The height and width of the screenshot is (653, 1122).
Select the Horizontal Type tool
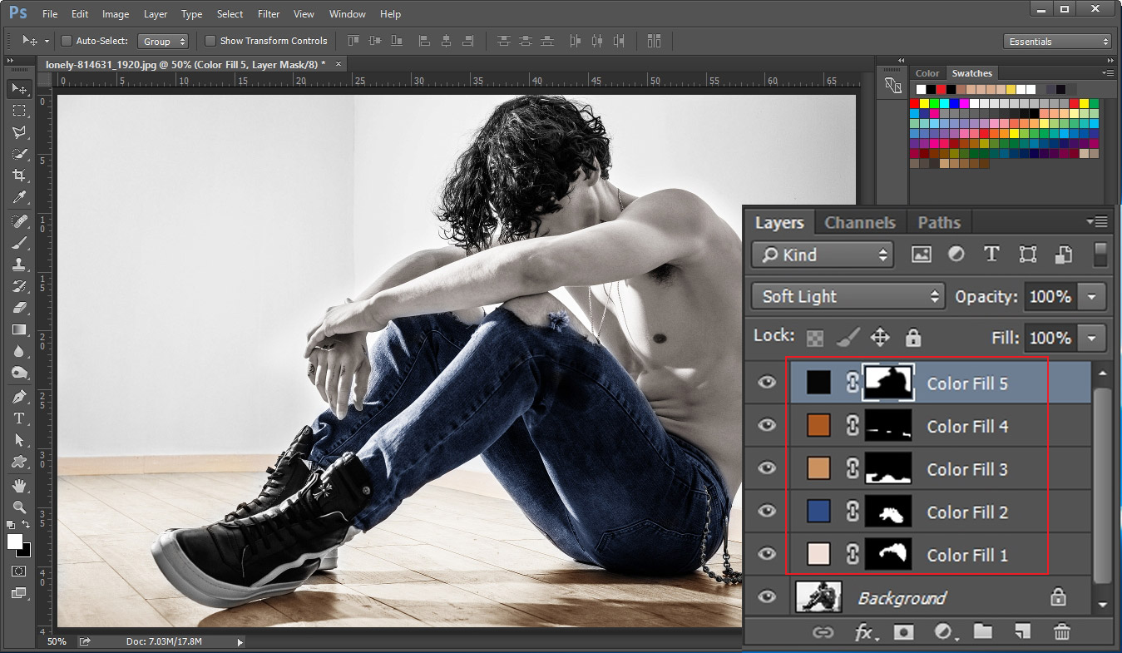(x=19, y=418)
